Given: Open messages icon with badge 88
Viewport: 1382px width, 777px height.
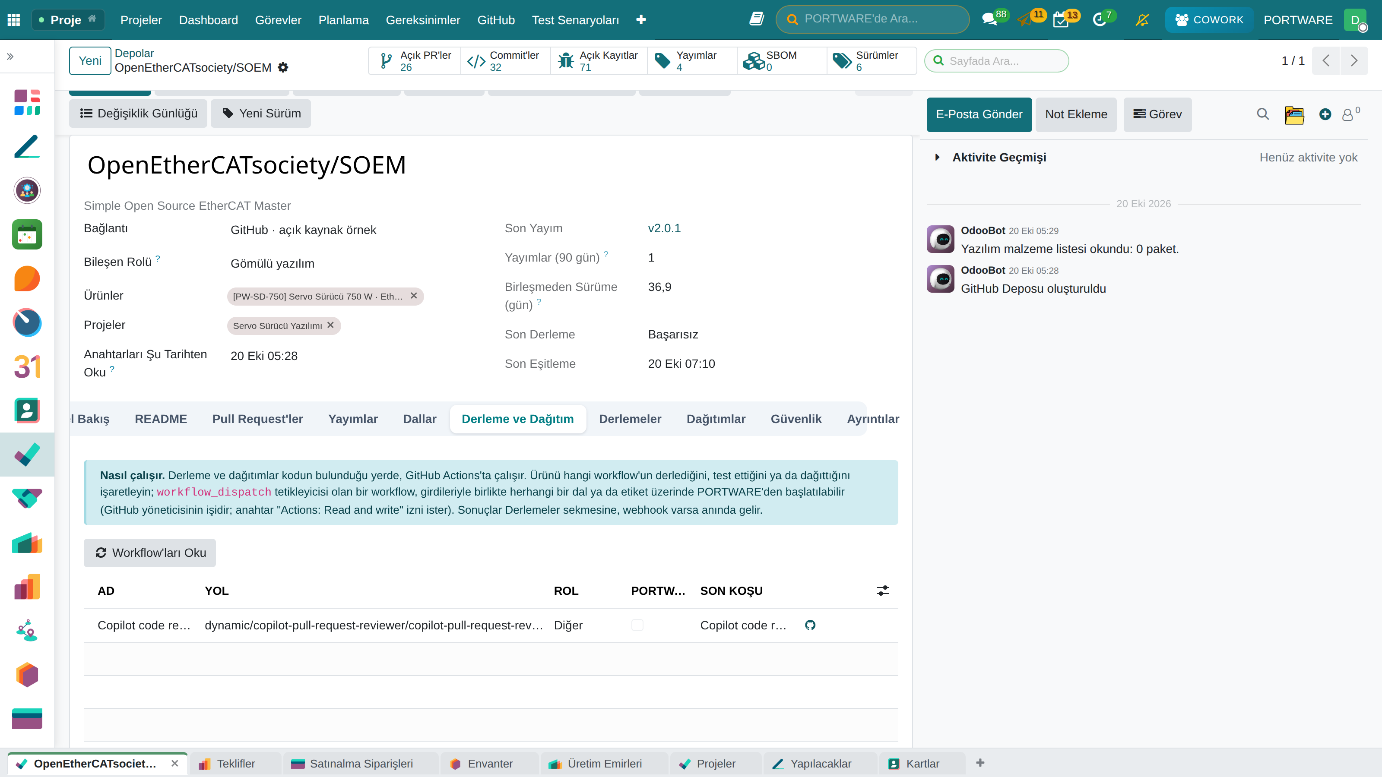Looking at the screenshot, I should coord(989,19).
